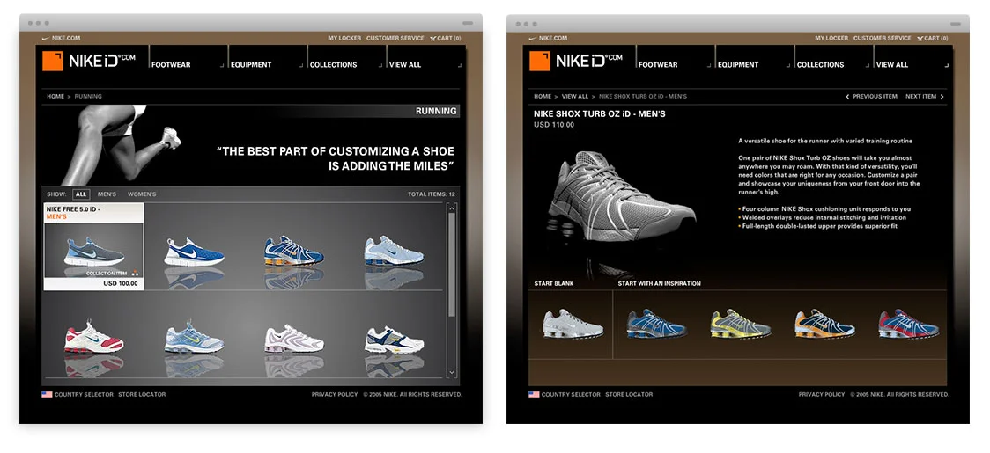Select white and blue shoe in top row
The height and width of the screenshot is (453, 990).
(194, 252)
